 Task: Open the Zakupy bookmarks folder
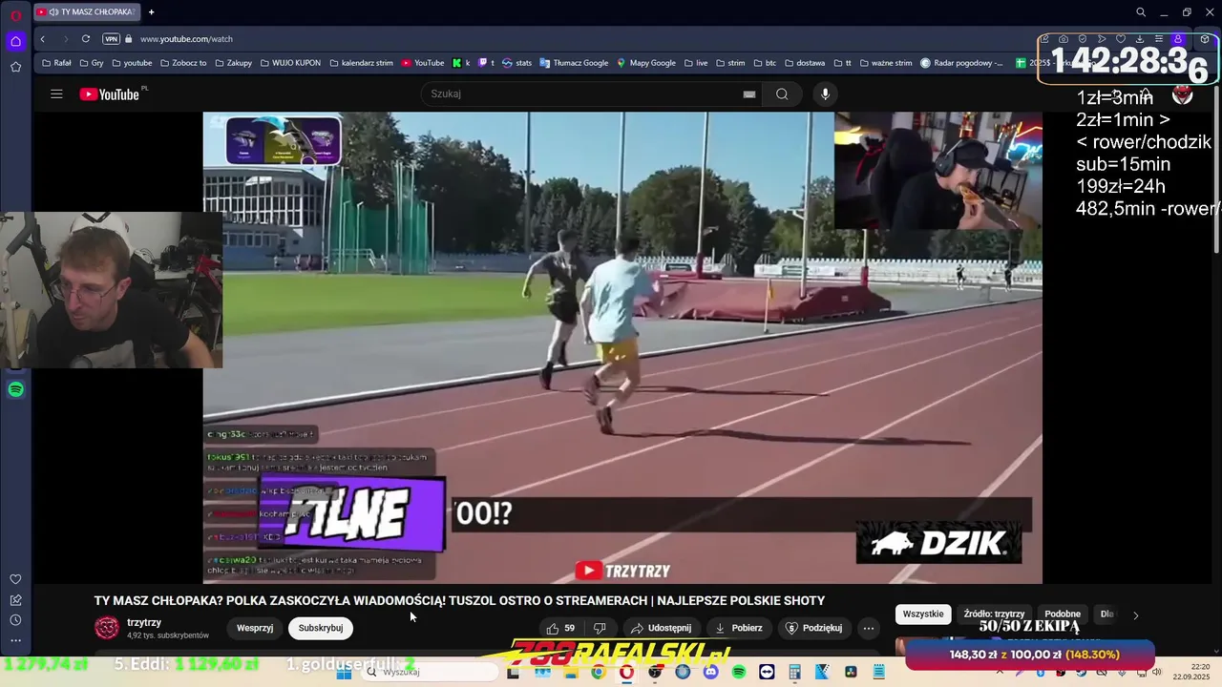234,63
